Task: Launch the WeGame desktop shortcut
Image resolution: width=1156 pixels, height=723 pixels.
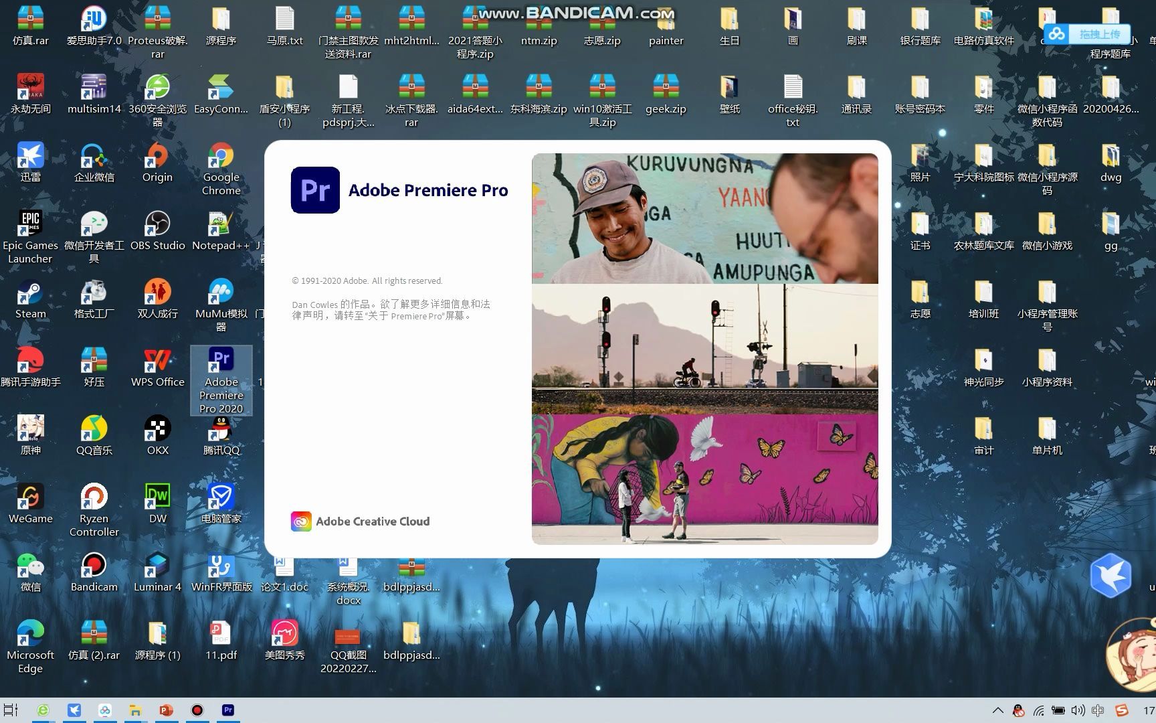Action: [31, 503]
